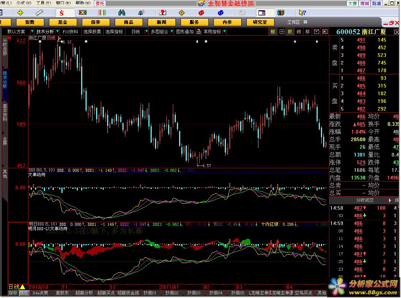Expand the 多图组合 dropdown arrow

[x=172, y=31]
